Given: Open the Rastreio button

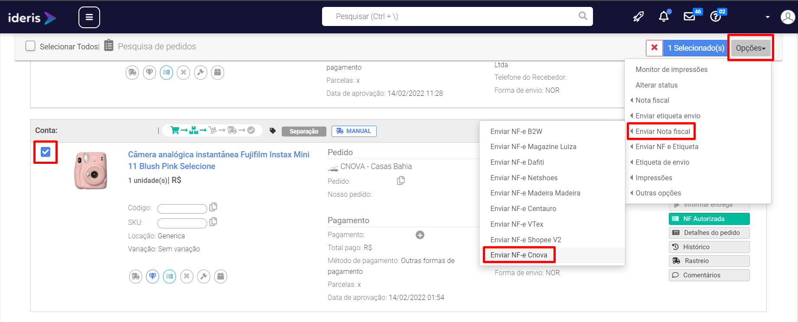Looking at the screenshot, I should [x=709, y=261].
